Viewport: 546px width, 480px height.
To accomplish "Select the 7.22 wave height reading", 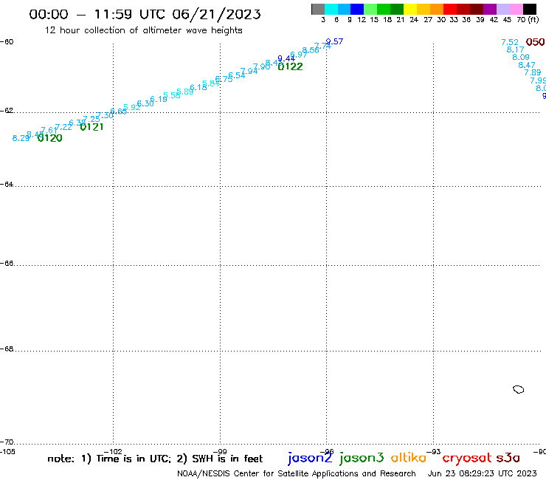I will 63,127.
